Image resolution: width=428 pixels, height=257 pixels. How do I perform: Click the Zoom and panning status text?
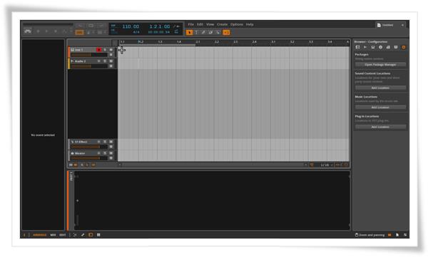click(372, 235)
